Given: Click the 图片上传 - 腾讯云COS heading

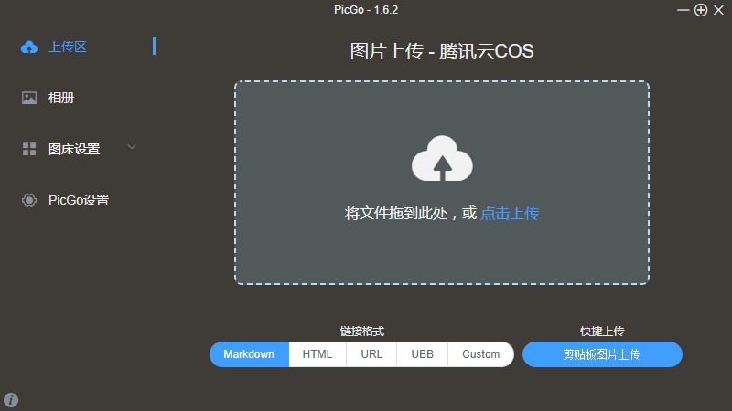Looking at the screenshot, I should [442, 51].
